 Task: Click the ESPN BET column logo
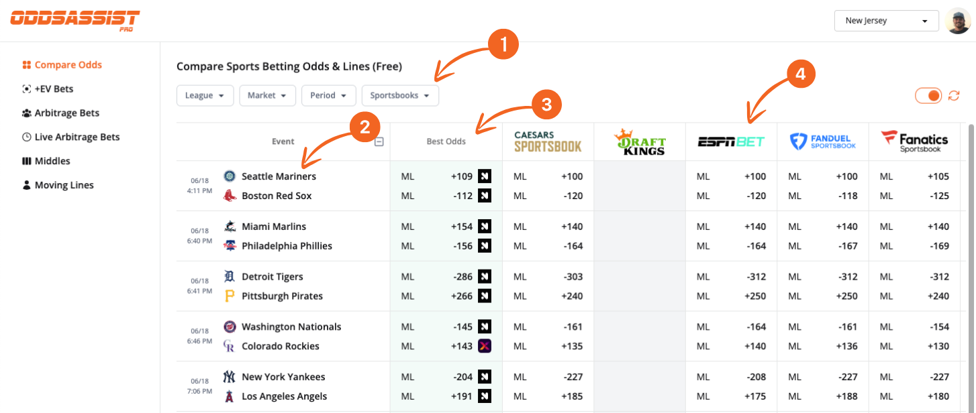pos(731,141)
